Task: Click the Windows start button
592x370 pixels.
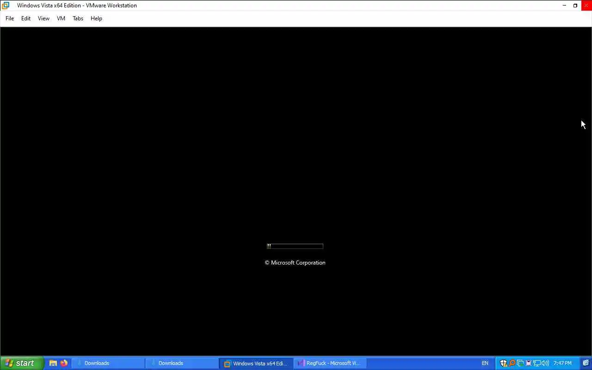Action: click(x=22, y=363)
